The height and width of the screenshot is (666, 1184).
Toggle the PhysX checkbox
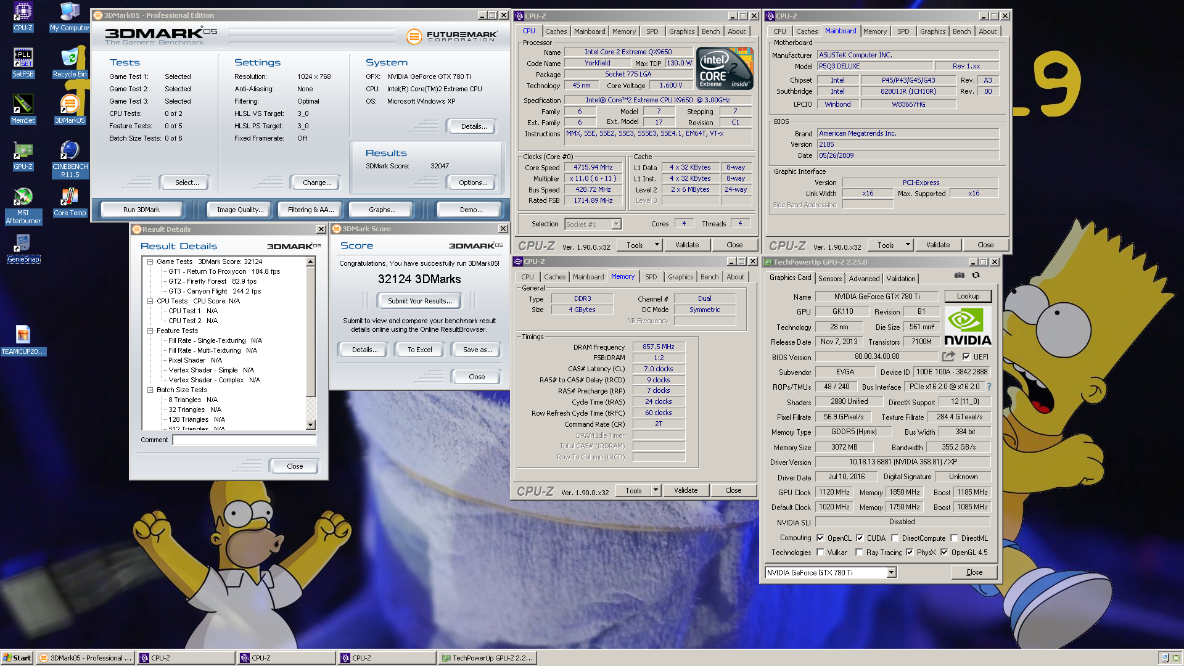coord(910,553)
